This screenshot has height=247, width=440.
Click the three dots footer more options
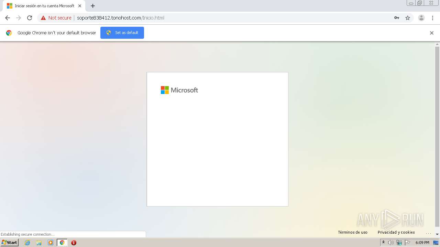428,233
